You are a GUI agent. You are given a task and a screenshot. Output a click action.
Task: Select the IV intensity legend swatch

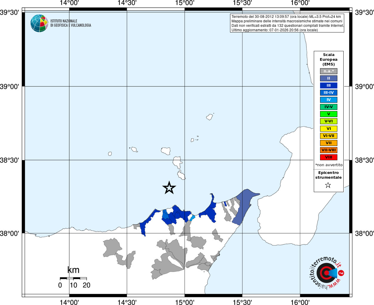pyautogui.click(x=329, y=100)
